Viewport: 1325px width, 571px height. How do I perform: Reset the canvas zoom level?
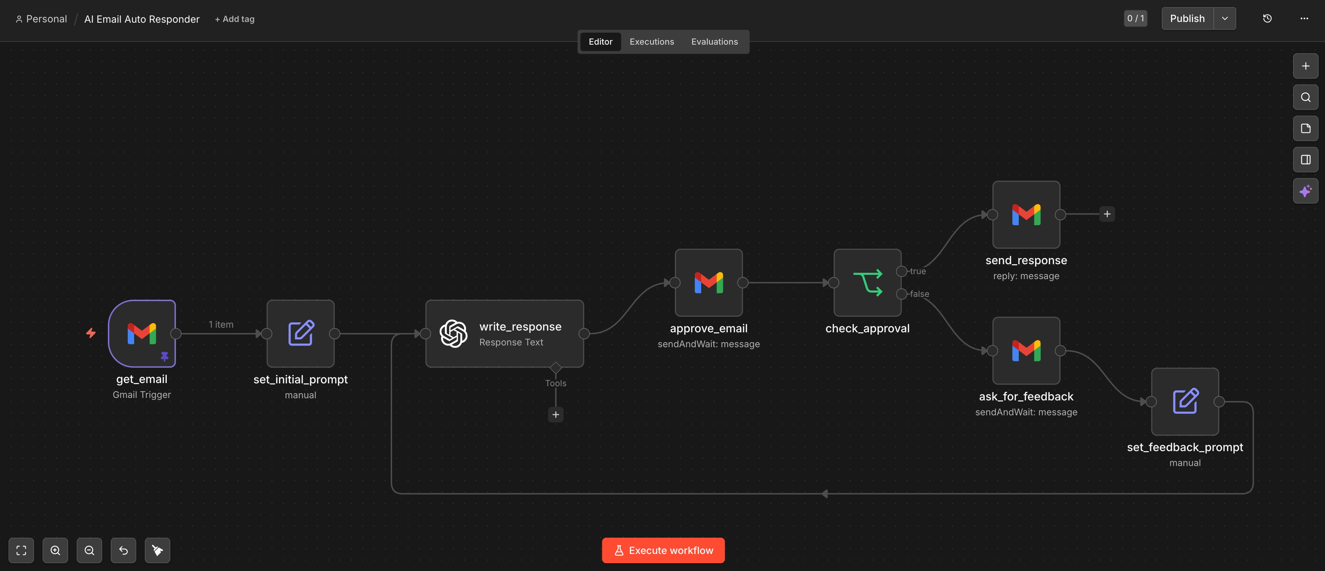[x=123, y=550]
